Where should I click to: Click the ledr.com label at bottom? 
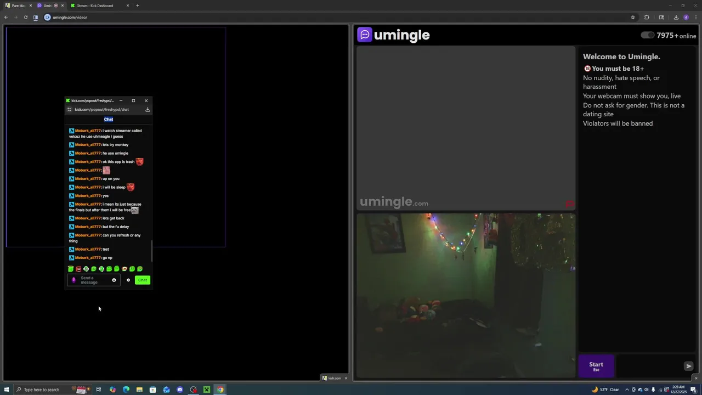(x=335, y=378)
